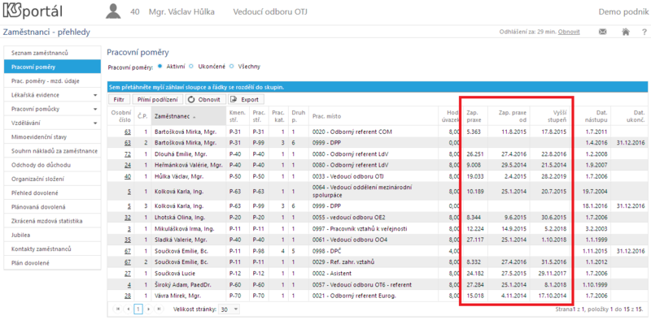Sort by the Zaměstnanec column header

[x=189, y=116]
